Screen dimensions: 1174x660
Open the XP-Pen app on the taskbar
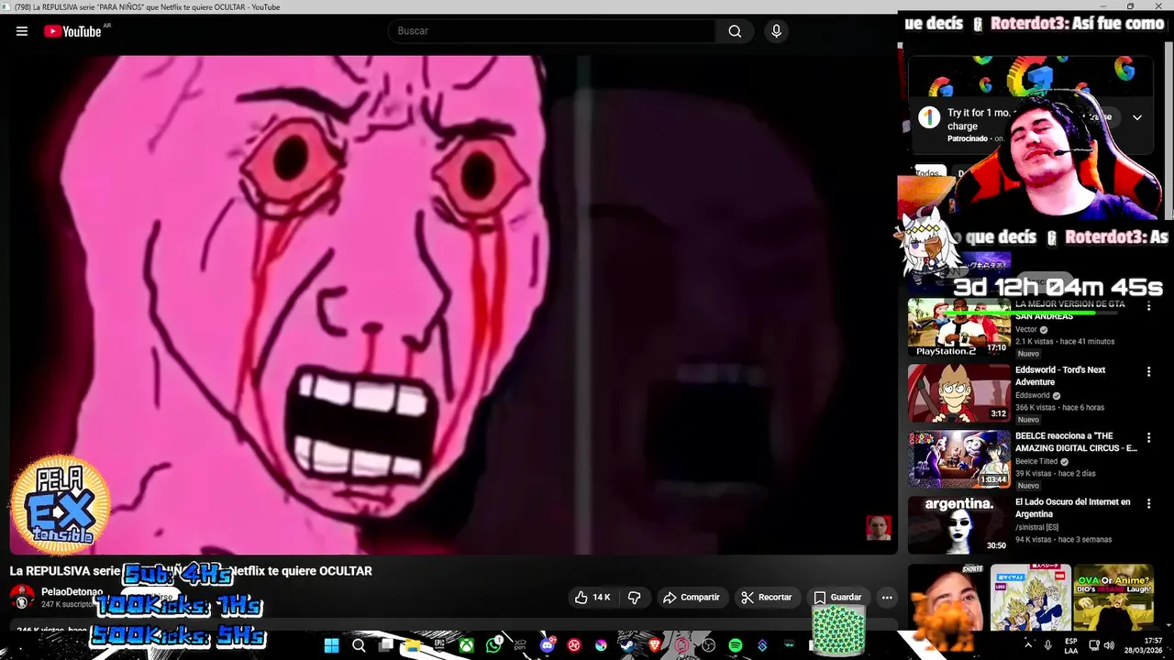pos(521,645)
